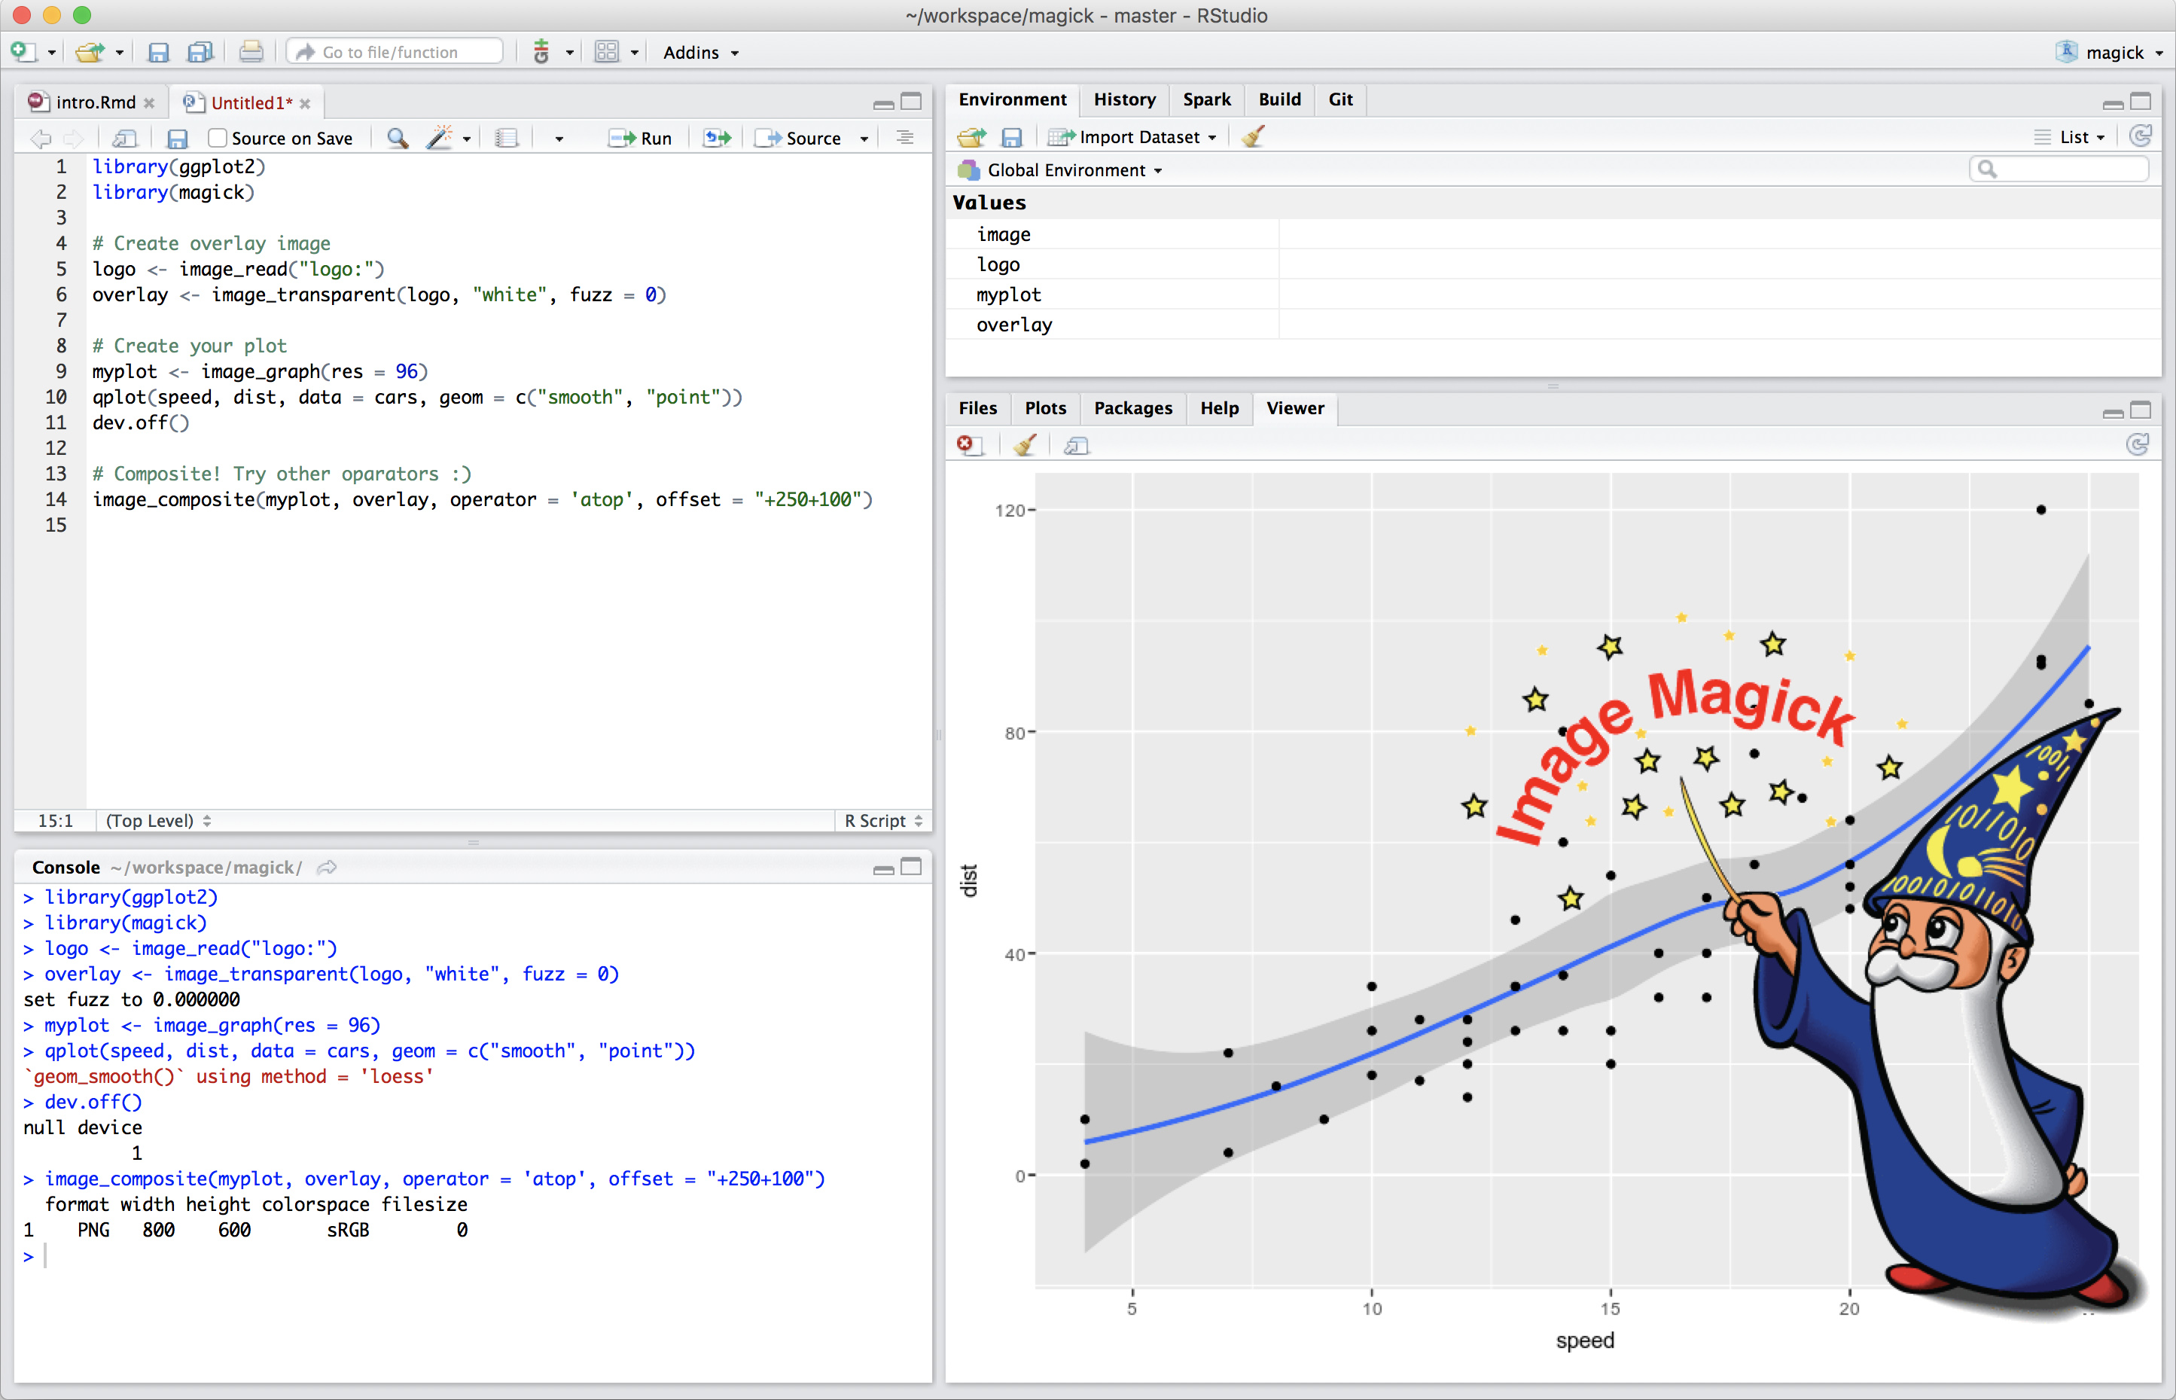
Task: Show the document outline
Action: click(904, 137)
